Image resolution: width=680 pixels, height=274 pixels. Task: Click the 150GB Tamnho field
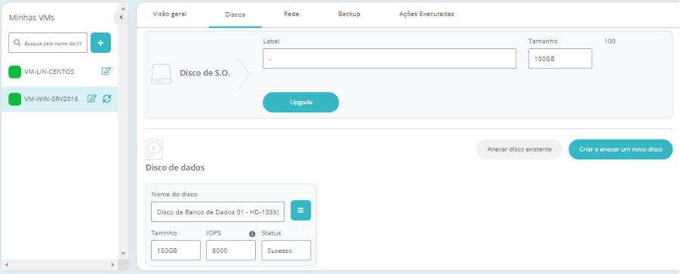pos(176,250)
